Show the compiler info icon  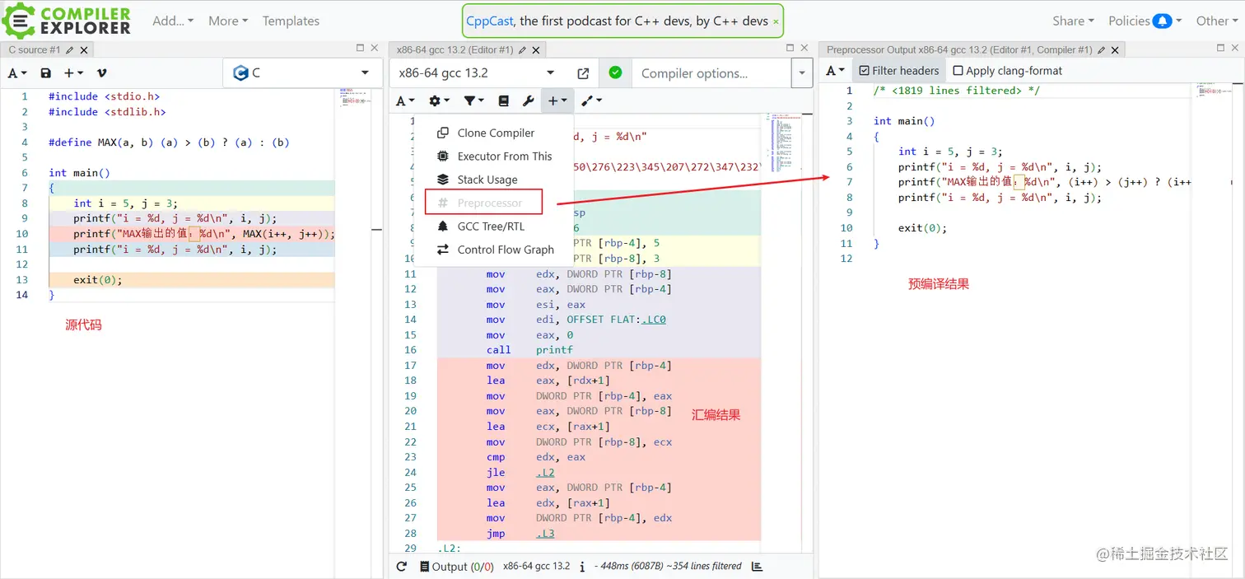[582, 567]
